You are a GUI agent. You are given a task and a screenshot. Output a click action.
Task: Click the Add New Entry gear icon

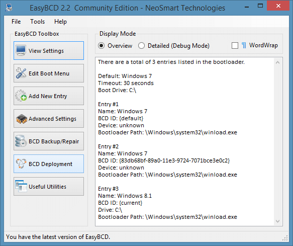tap(21, 96)
